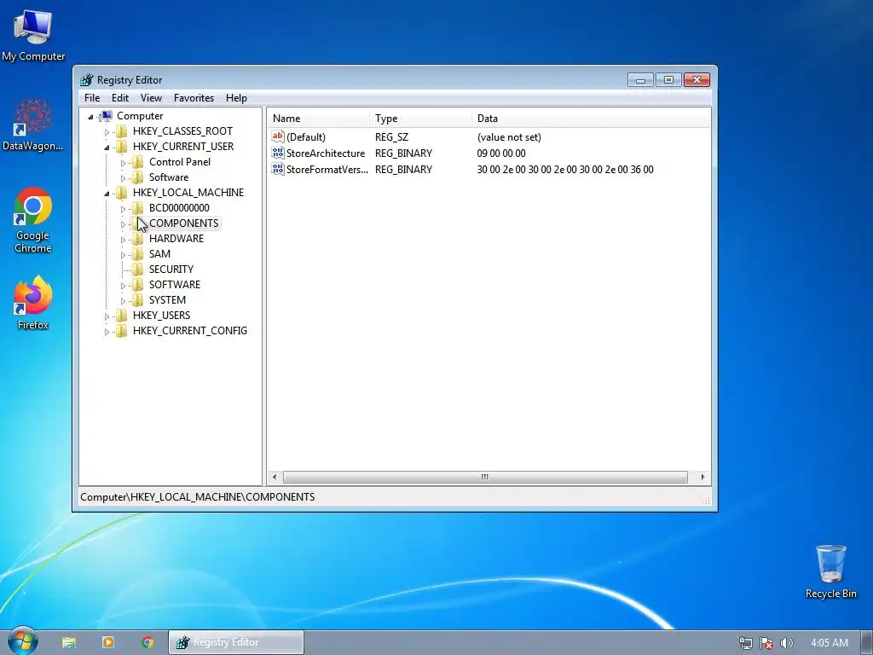Open the View menu
Image resolution: width=873 pixels, height=655 pixels.
151,98
